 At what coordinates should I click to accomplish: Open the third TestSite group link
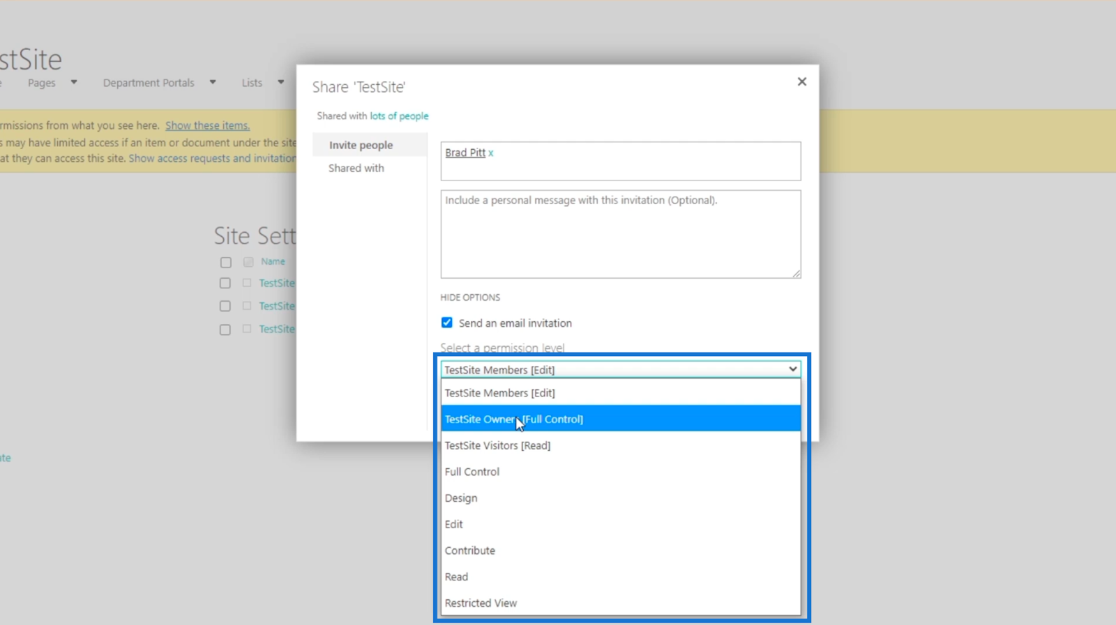click(277, 329)
